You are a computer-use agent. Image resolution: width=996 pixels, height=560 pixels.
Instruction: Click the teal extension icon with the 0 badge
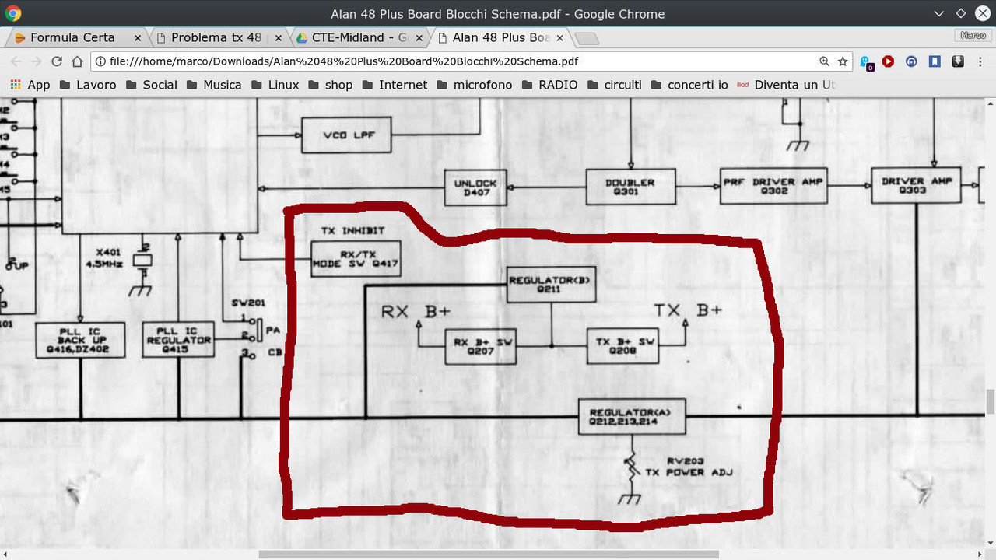866,62
